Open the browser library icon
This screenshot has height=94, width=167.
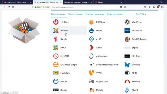click(x=154, y=7)
